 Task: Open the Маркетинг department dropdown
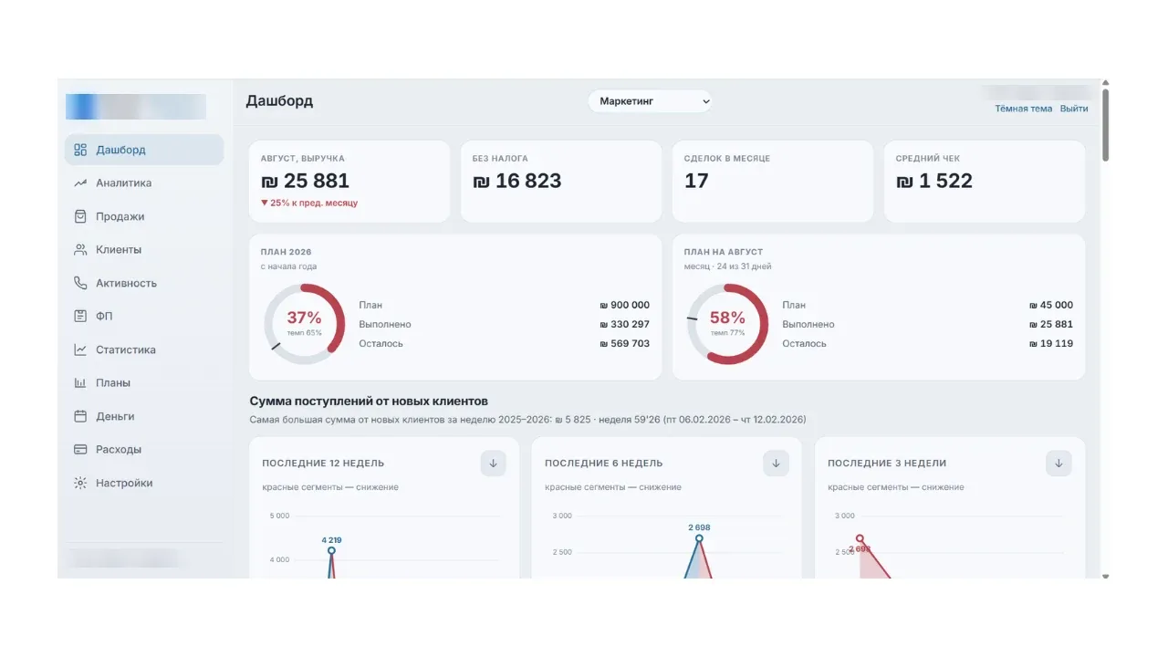[x=650, y=101]
